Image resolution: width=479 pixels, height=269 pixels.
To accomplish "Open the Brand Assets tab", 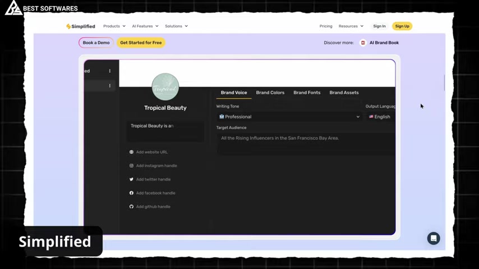I will tap(344, 92).
